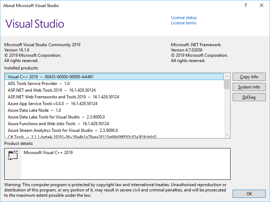
Task: Select ASP.NET Web Frameworks and Tools 2019
Action: (x=114, y=97)
